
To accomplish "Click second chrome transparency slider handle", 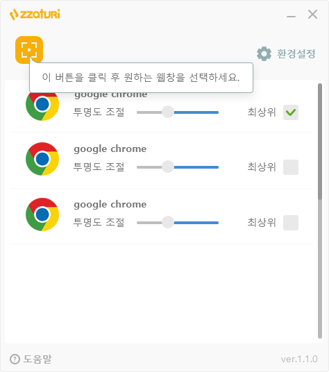I will [x=168, y=167].
